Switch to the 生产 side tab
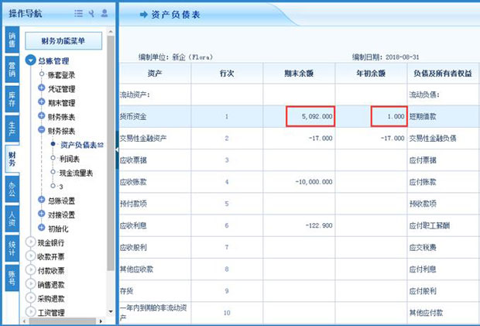Screen dimensions: 480x326 [x=12, y=129]
